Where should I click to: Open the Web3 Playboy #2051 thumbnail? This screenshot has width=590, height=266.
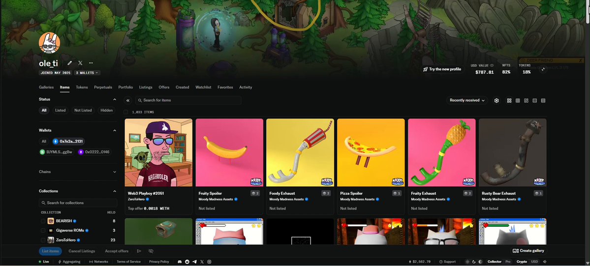tap(158, 152)
